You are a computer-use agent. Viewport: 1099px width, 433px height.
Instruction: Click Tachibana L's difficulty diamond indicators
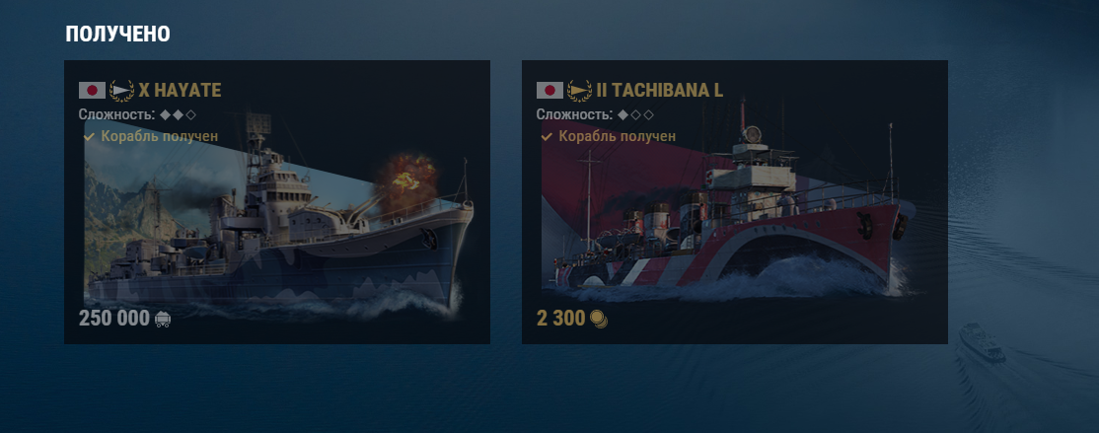click(635, 114)
